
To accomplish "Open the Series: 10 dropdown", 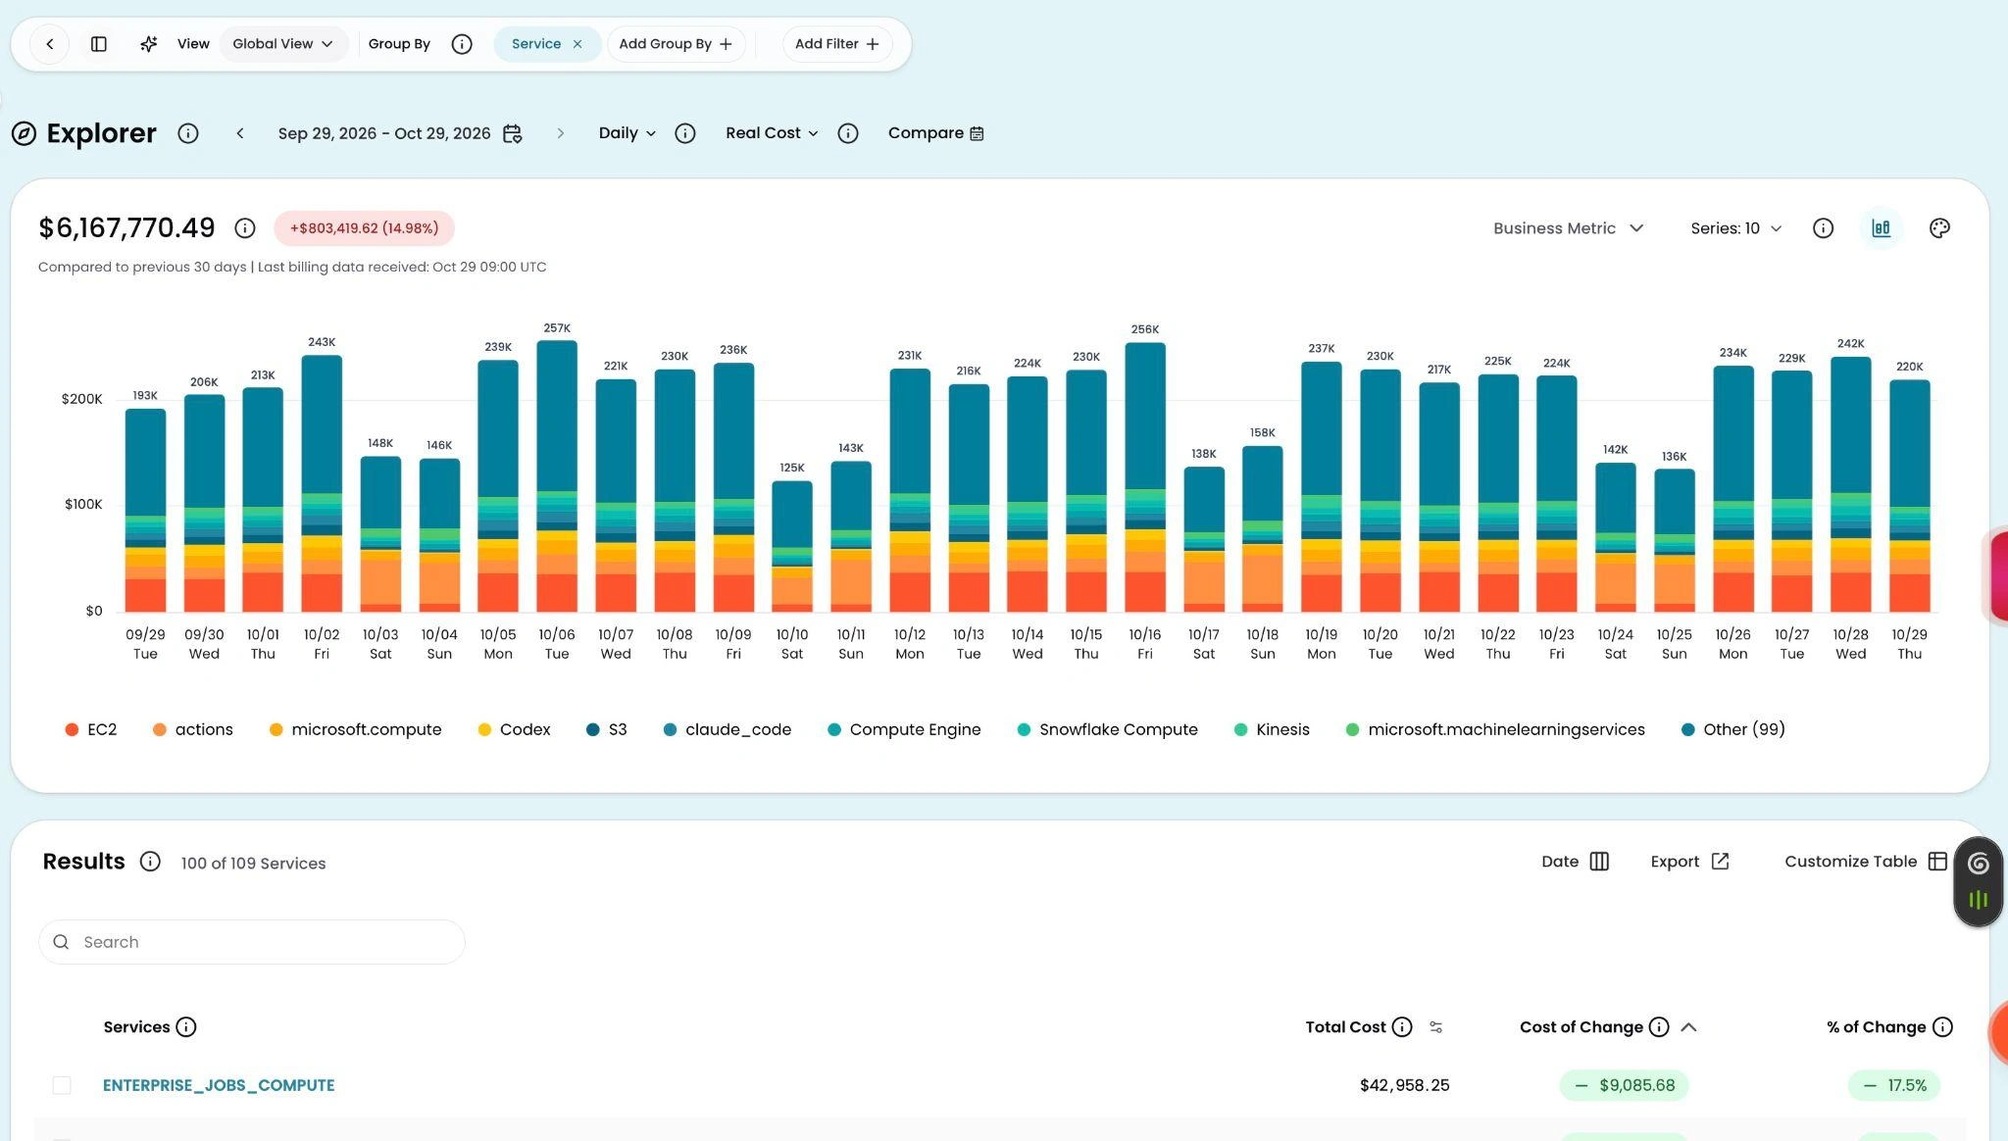I will click(x=1735, y=228).
